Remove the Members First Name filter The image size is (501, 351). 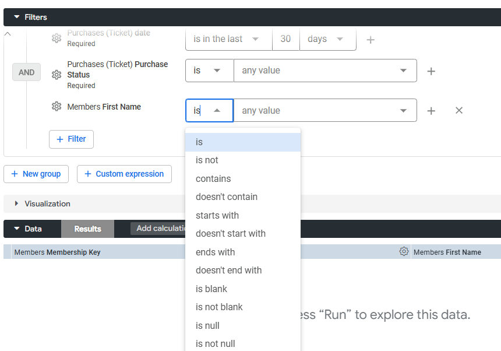click(x=459, y=111)
